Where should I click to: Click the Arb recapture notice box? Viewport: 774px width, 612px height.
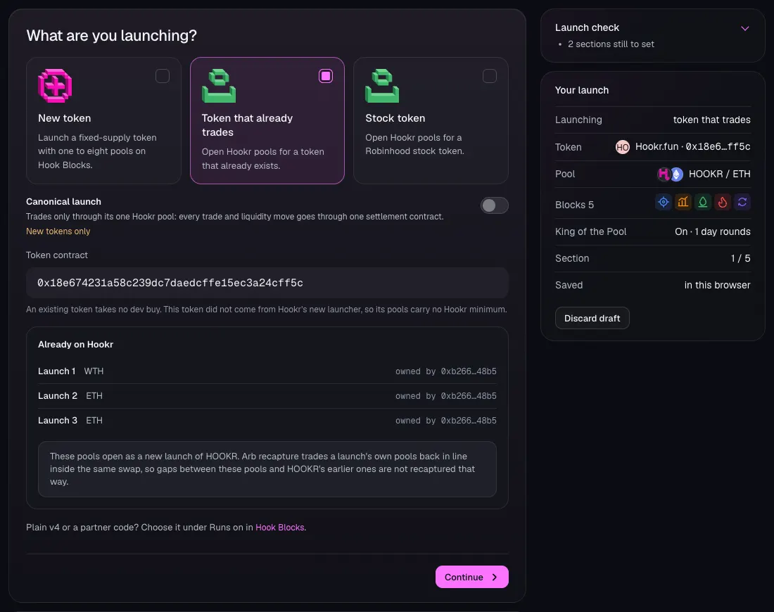(267, 469)
